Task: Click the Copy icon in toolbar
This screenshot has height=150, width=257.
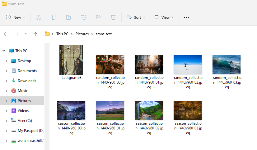Action: 54,17
